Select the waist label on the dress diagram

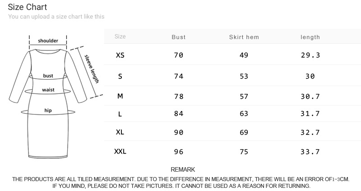pyautogui.click(x=48, y=90)
